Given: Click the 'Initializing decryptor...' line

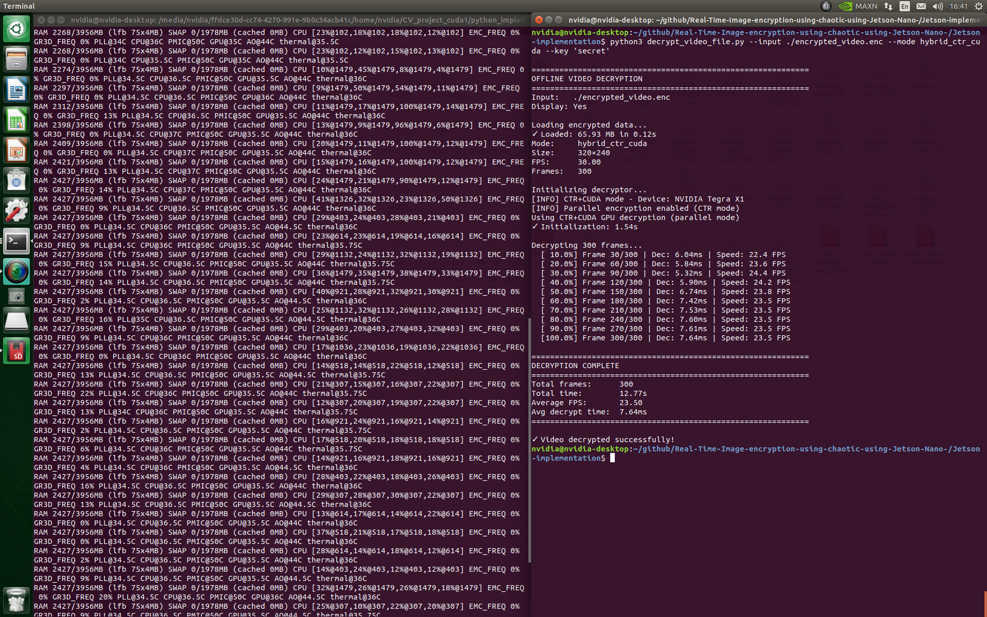Looking at the screenshot, I should [x=589, y=190].
